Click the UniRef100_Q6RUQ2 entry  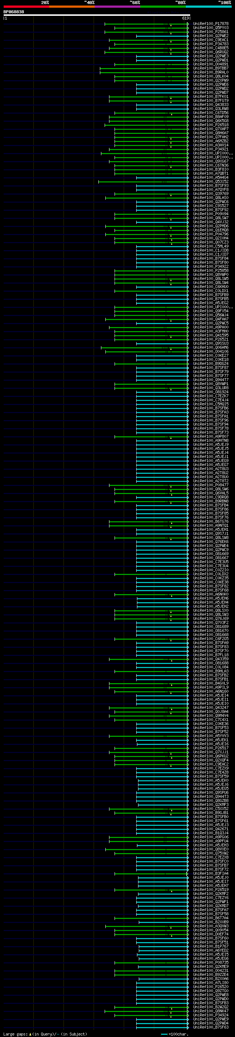point(211,52)
